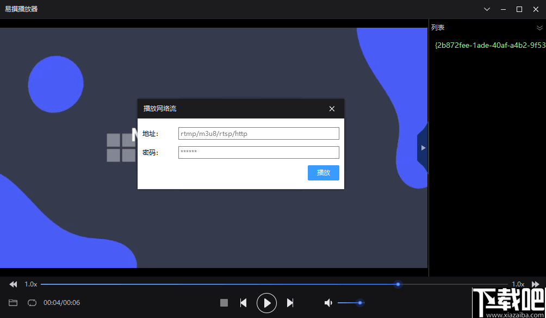Click the password input field
Screen dimensions: 546x318
coord(259,152)
